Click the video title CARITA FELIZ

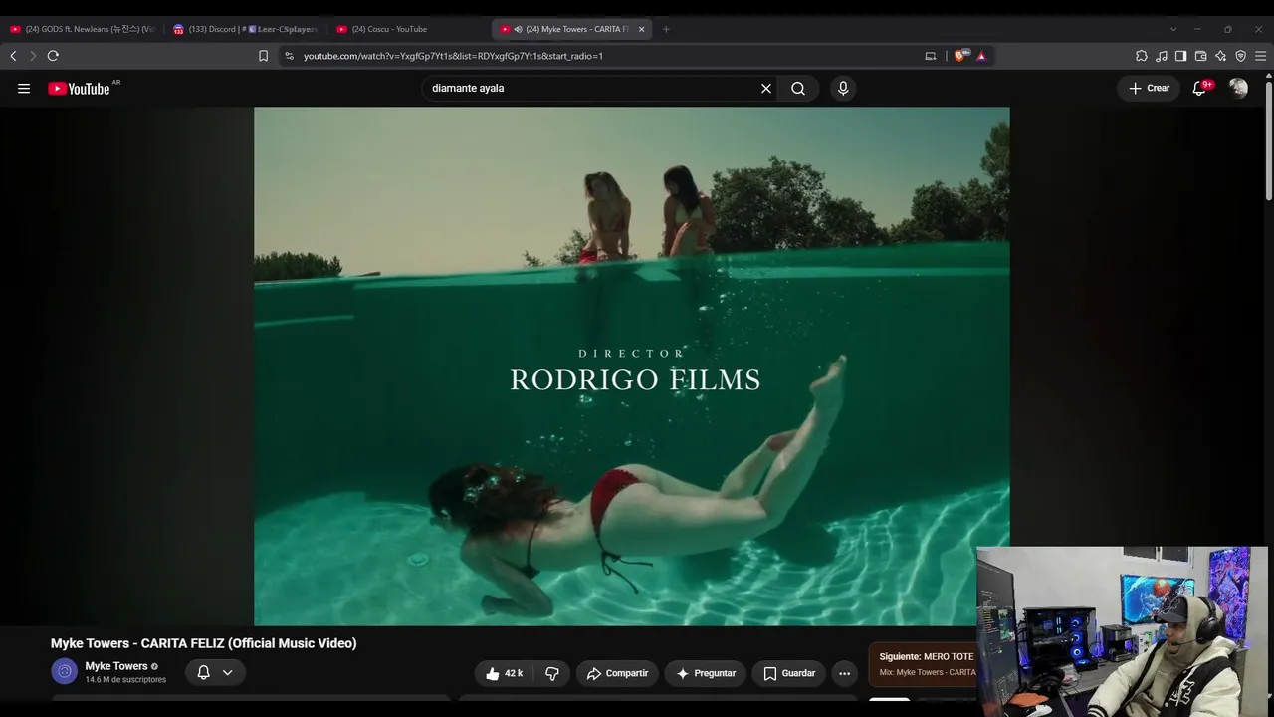(203, 643)
